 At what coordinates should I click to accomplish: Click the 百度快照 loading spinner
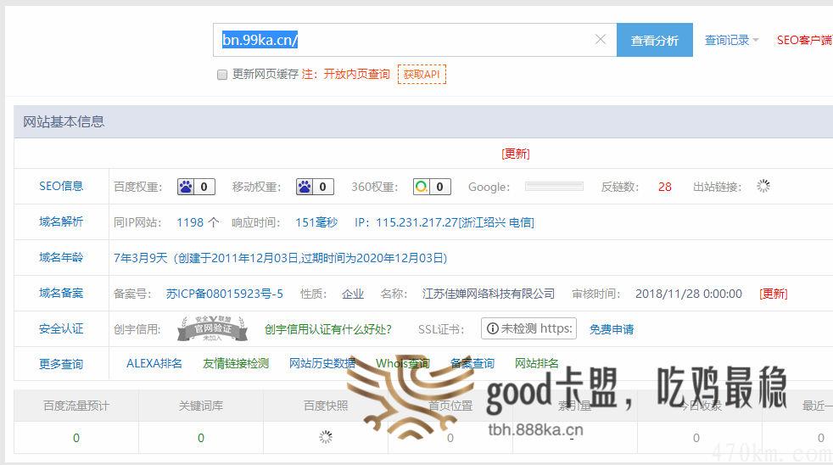click(x=326, y=437)
